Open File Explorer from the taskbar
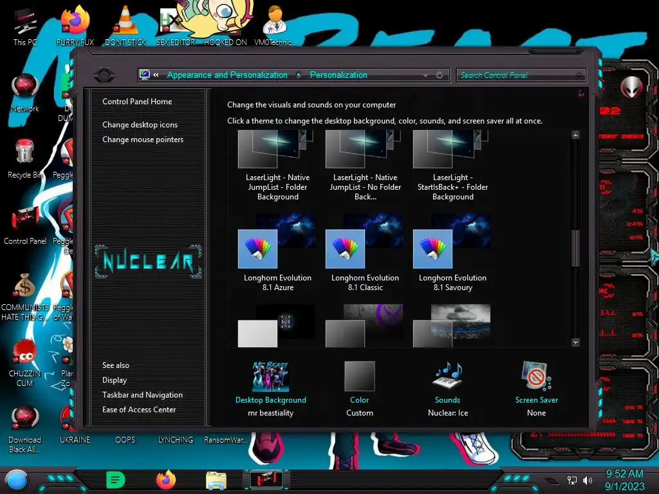659x494 pixels. click(x=216, y=480)
